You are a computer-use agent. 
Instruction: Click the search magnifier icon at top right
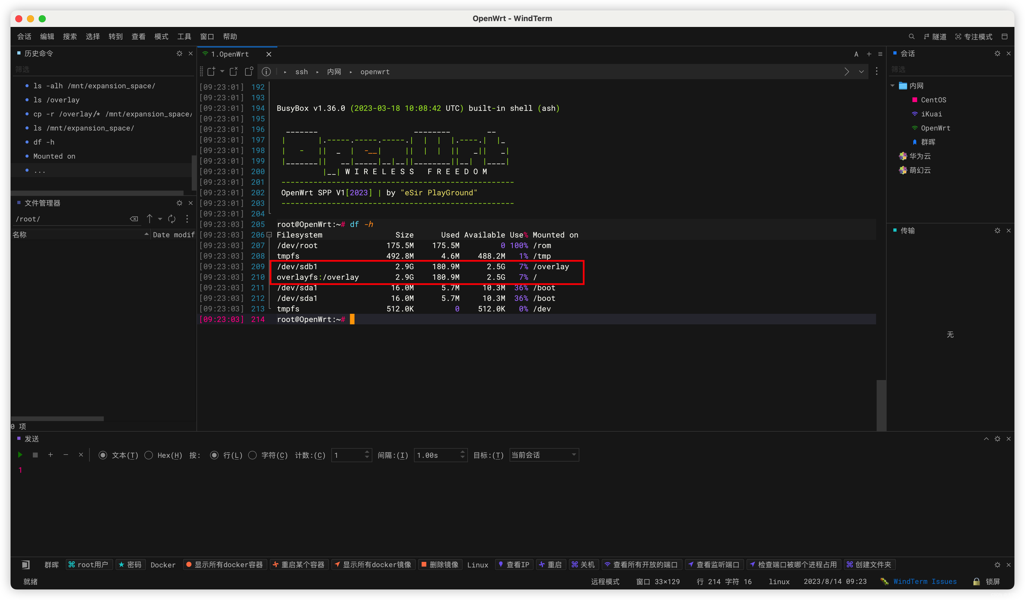pos(911,37)
